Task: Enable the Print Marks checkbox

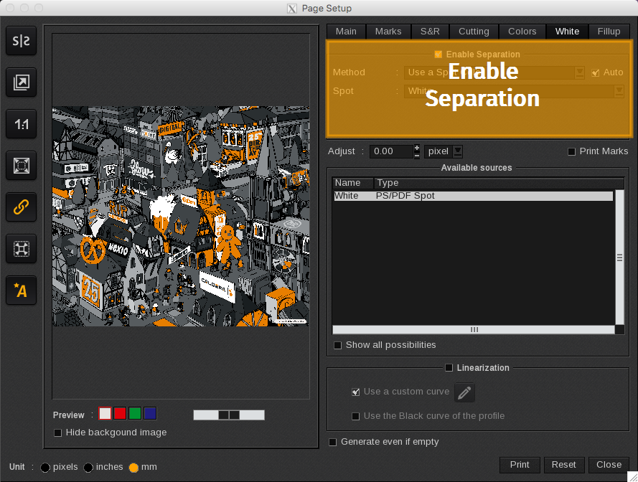Action: tap(572, 151)
